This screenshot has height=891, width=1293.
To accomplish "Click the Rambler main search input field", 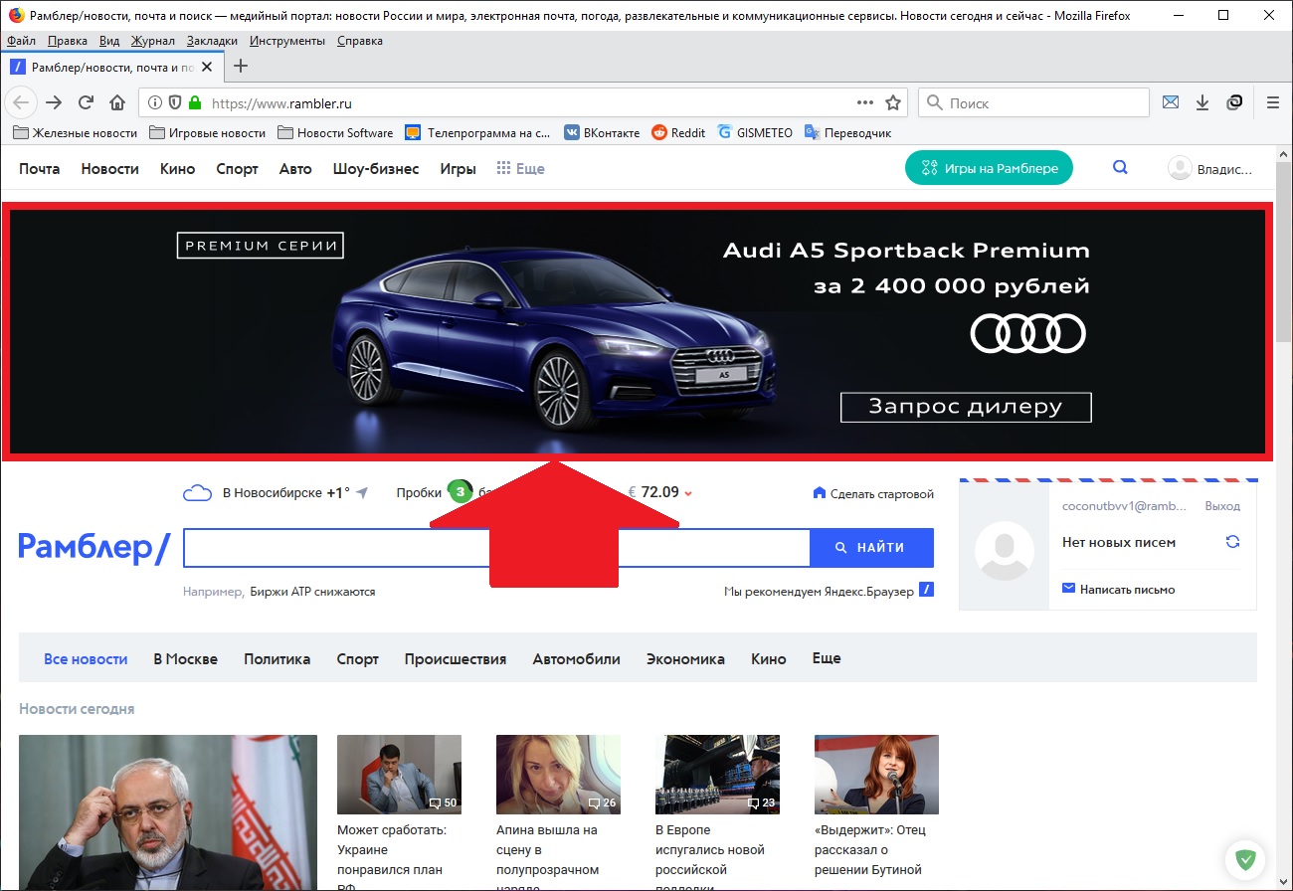I will [496, 547].
